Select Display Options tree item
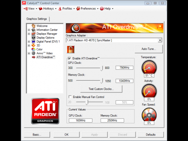 point(45,38)
